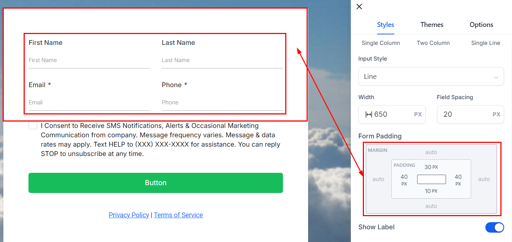Close the styles side panel
The height and width of the screenshot is (242, 512).
(359, 7)
